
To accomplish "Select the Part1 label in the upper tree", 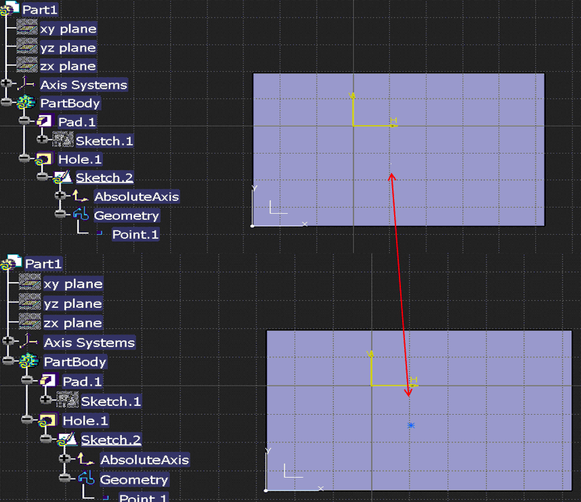I will (40, 9).
